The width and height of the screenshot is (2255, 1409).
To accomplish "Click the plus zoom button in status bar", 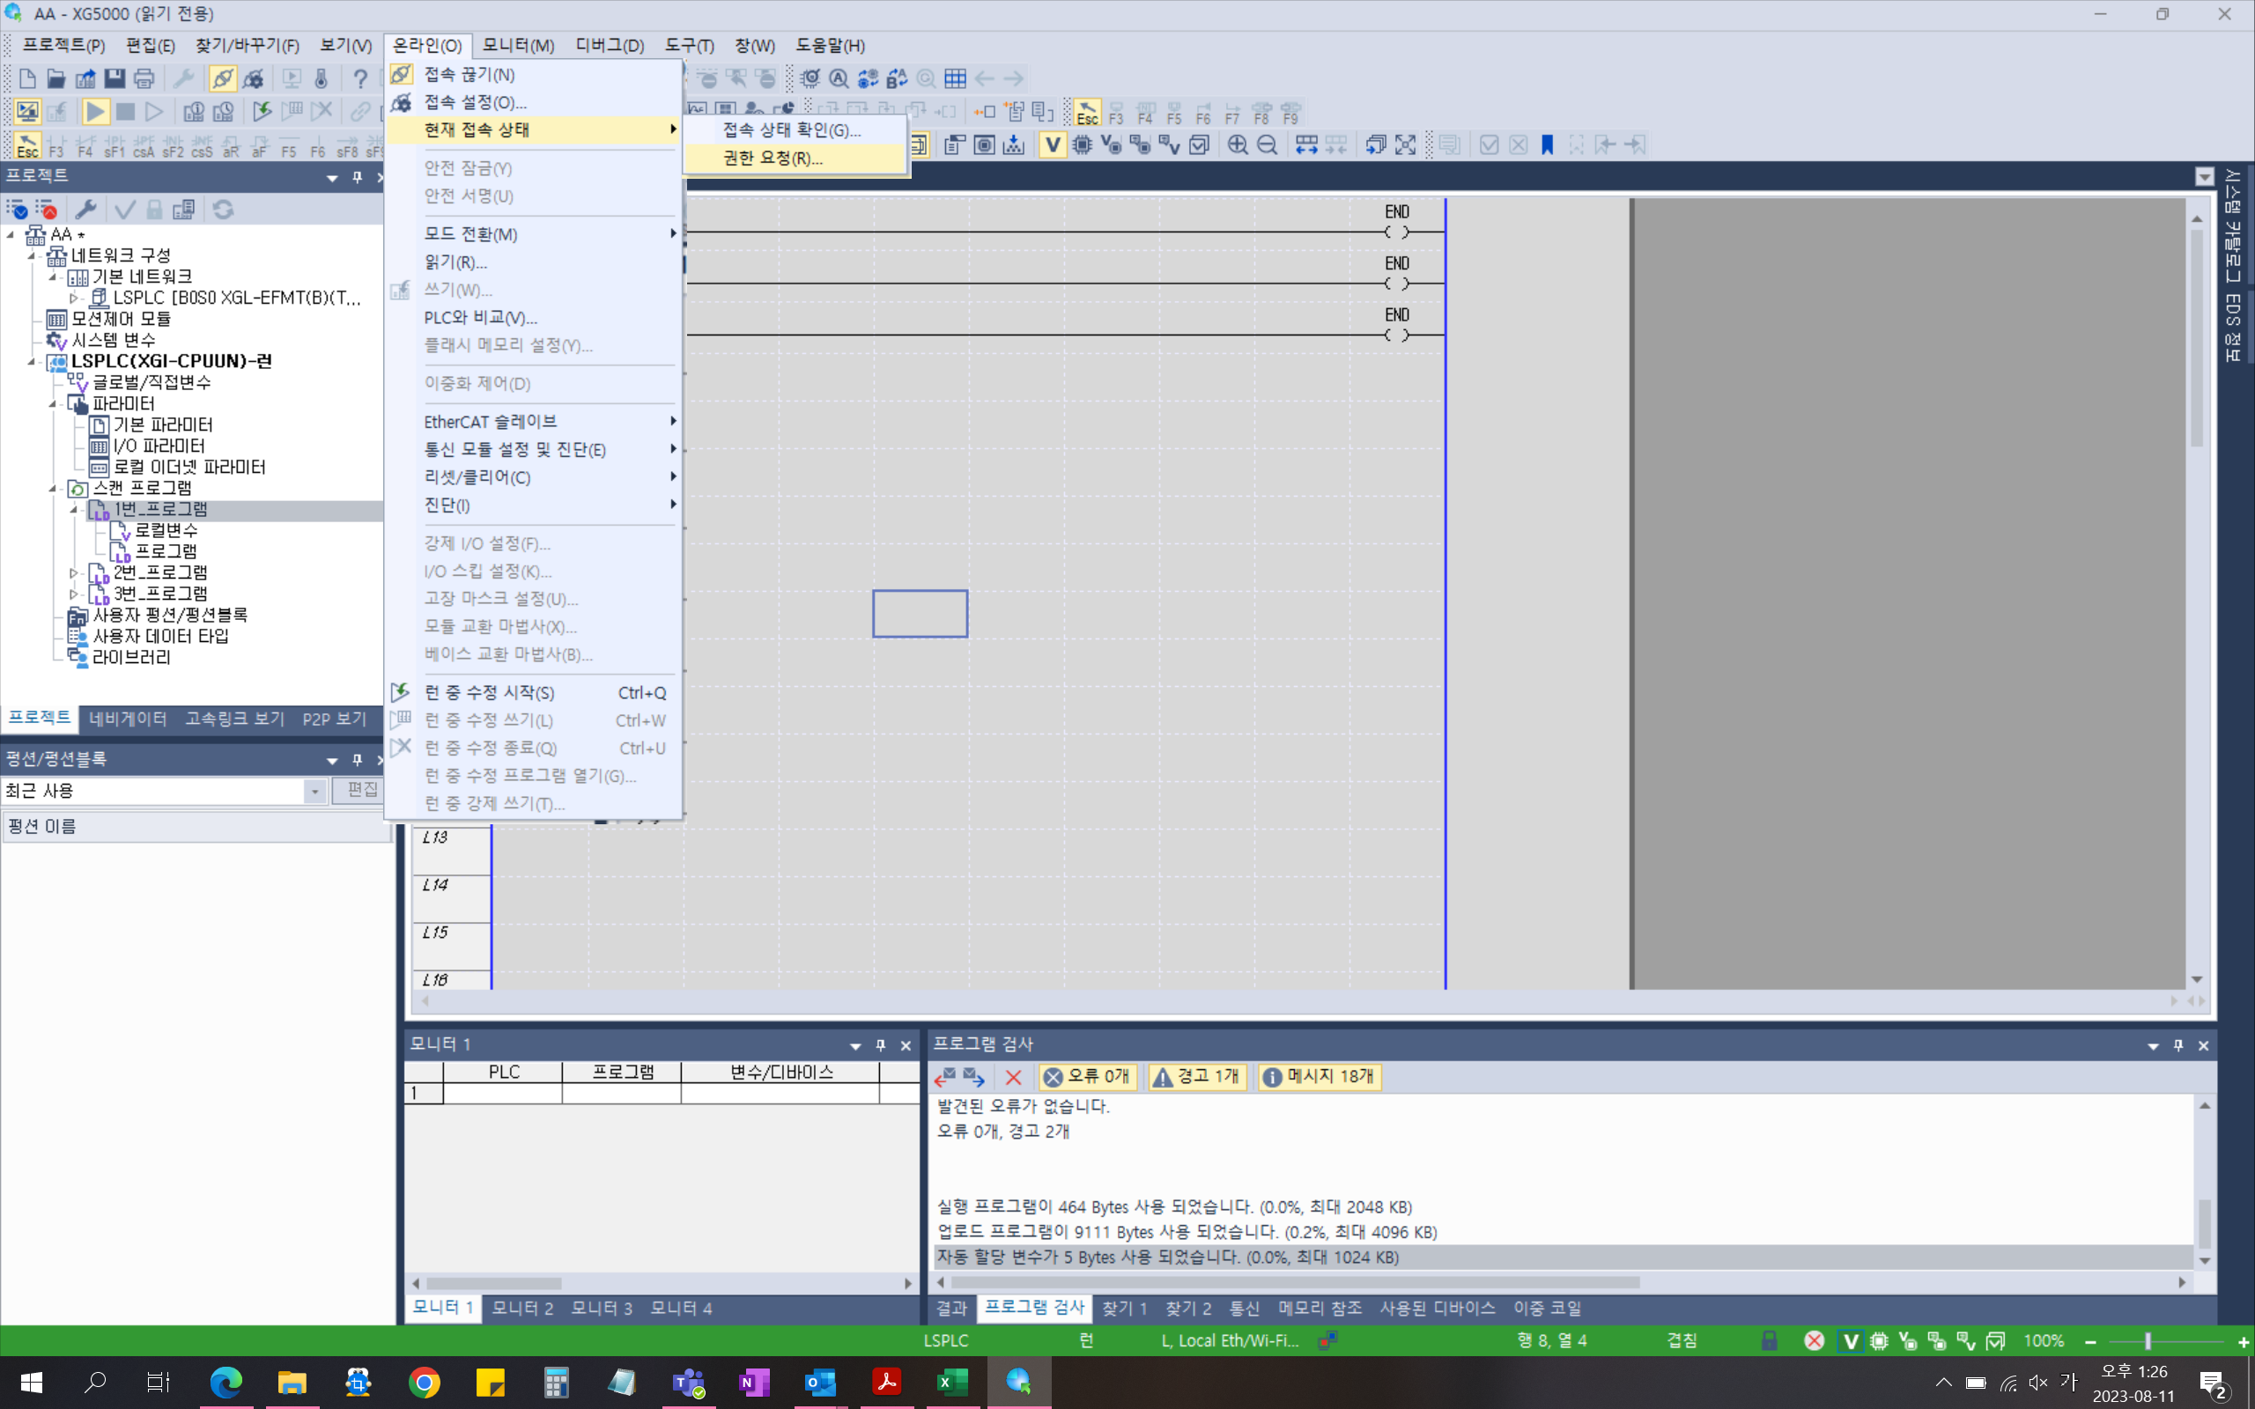I will coord(2242,1341).
